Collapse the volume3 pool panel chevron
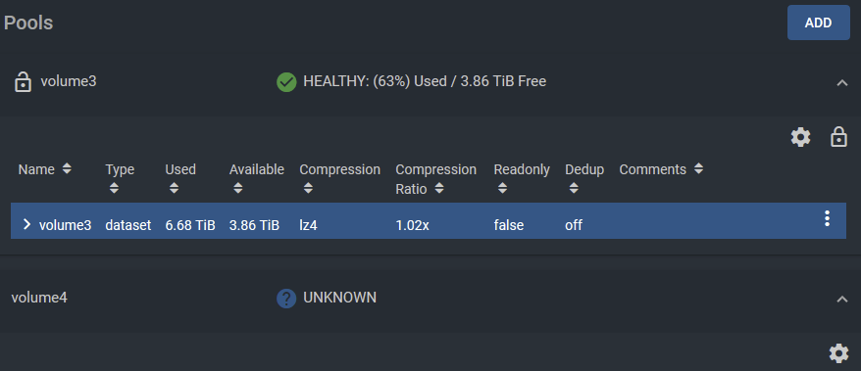The width and height of the screenshot is (861, 371). point(841,83)
